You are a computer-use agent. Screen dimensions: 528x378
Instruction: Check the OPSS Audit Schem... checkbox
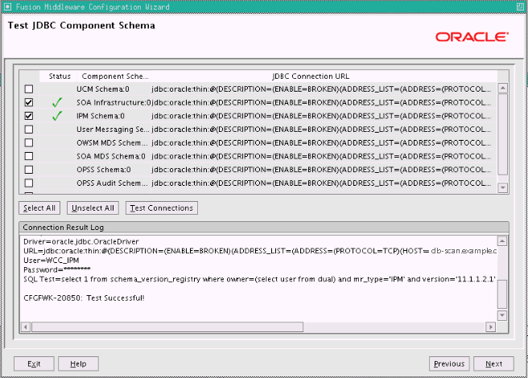(x=29, y=183)
